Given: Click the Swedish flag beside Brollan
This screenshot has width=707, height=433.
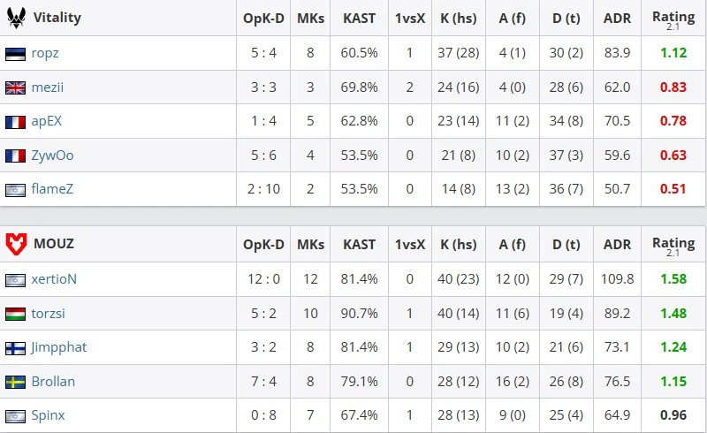Looking at the screenshot, I should (15, 382).
